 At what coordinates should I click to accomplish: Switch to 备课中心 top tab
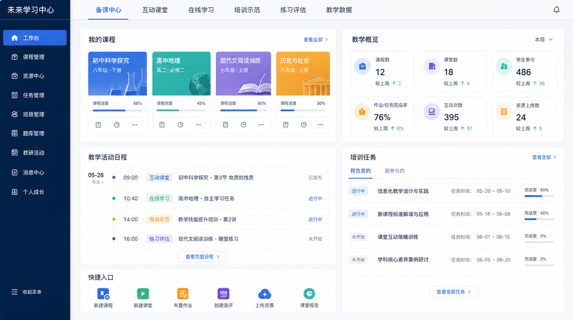[x=108, y=10]
